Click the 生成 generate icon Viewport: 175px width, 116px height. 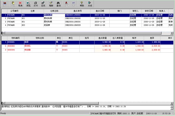click(x=43, y=4)
